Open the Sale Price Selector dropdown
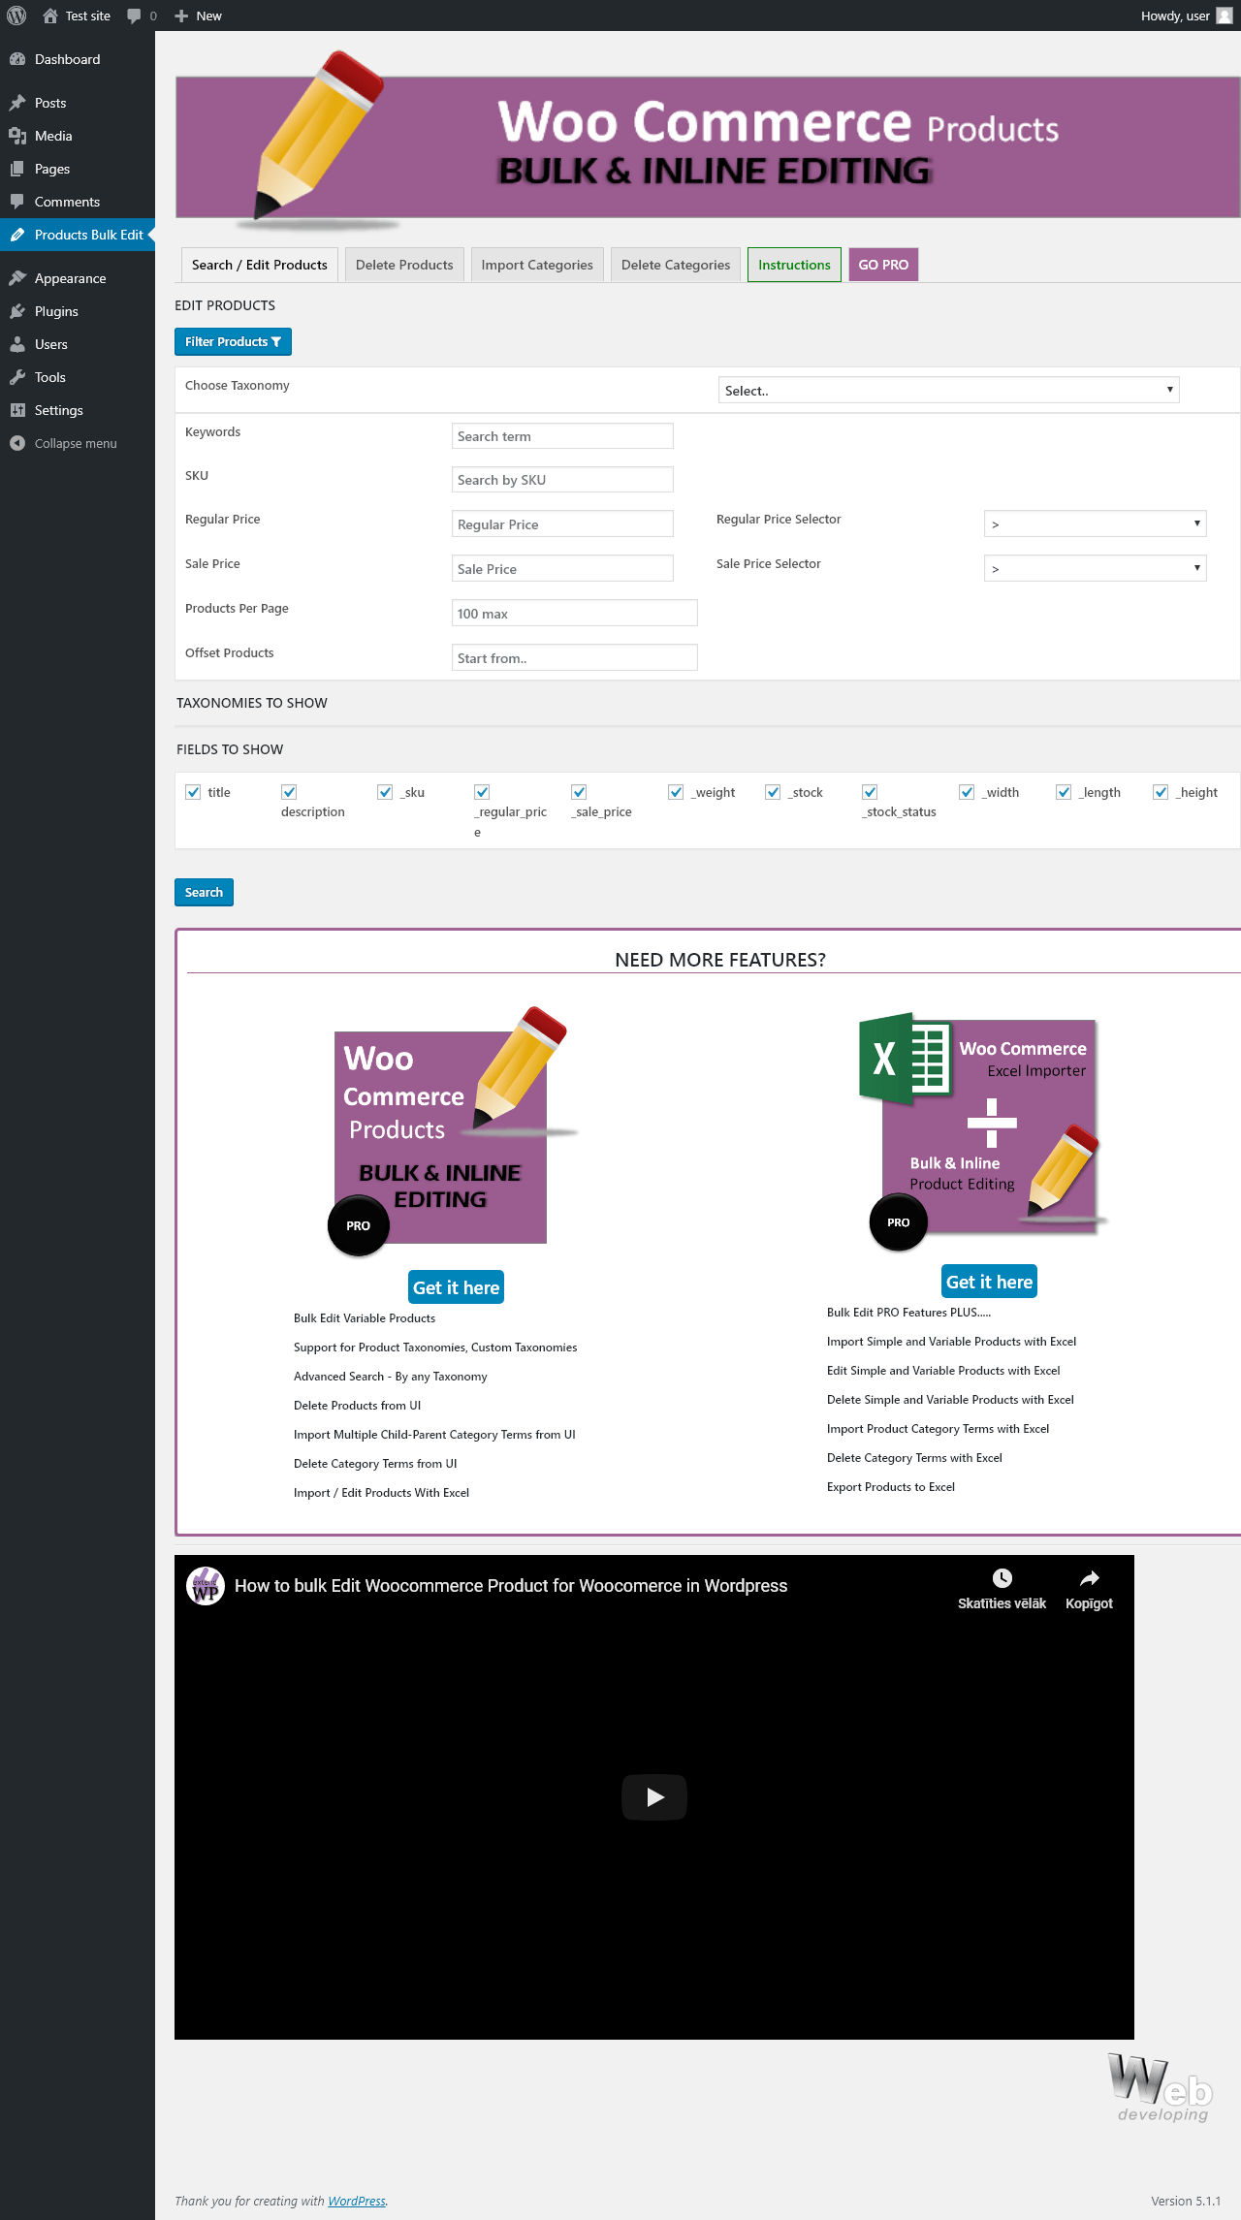 [1096, 568]
